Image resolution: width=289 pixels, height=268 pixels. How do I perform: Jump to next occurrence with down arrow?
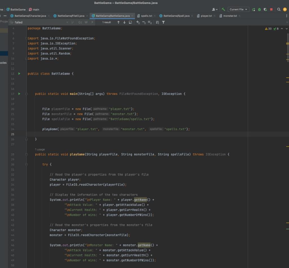coord(124,22)
